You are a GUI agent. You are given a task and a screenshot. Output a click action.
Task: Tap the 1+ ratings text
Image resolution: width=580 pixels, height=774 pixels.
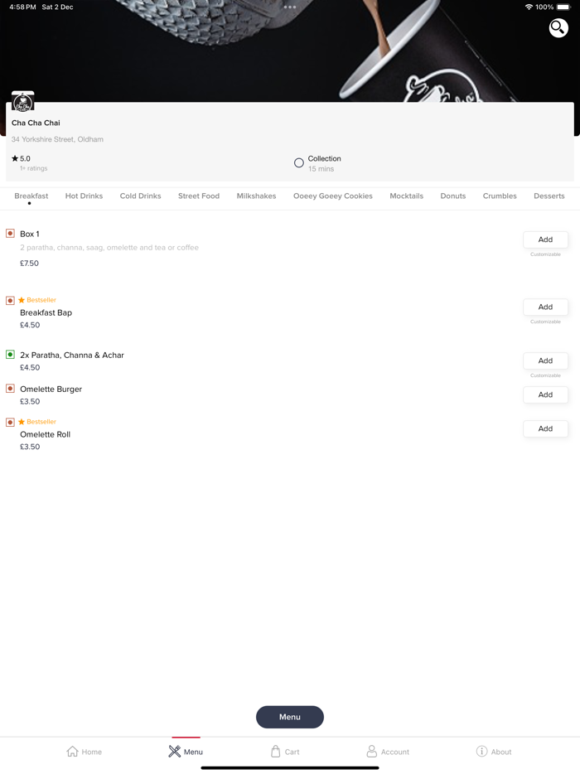34,168
